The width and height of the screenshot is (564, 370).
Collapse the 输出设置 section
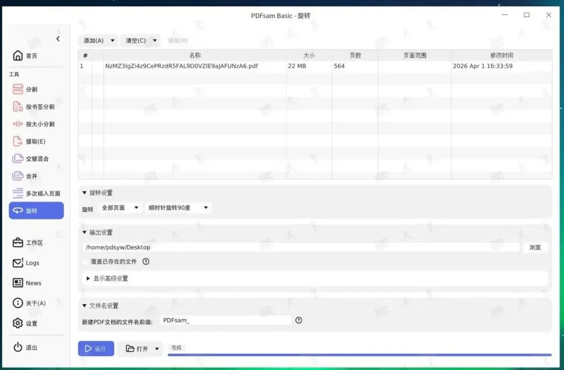[84, 232]
